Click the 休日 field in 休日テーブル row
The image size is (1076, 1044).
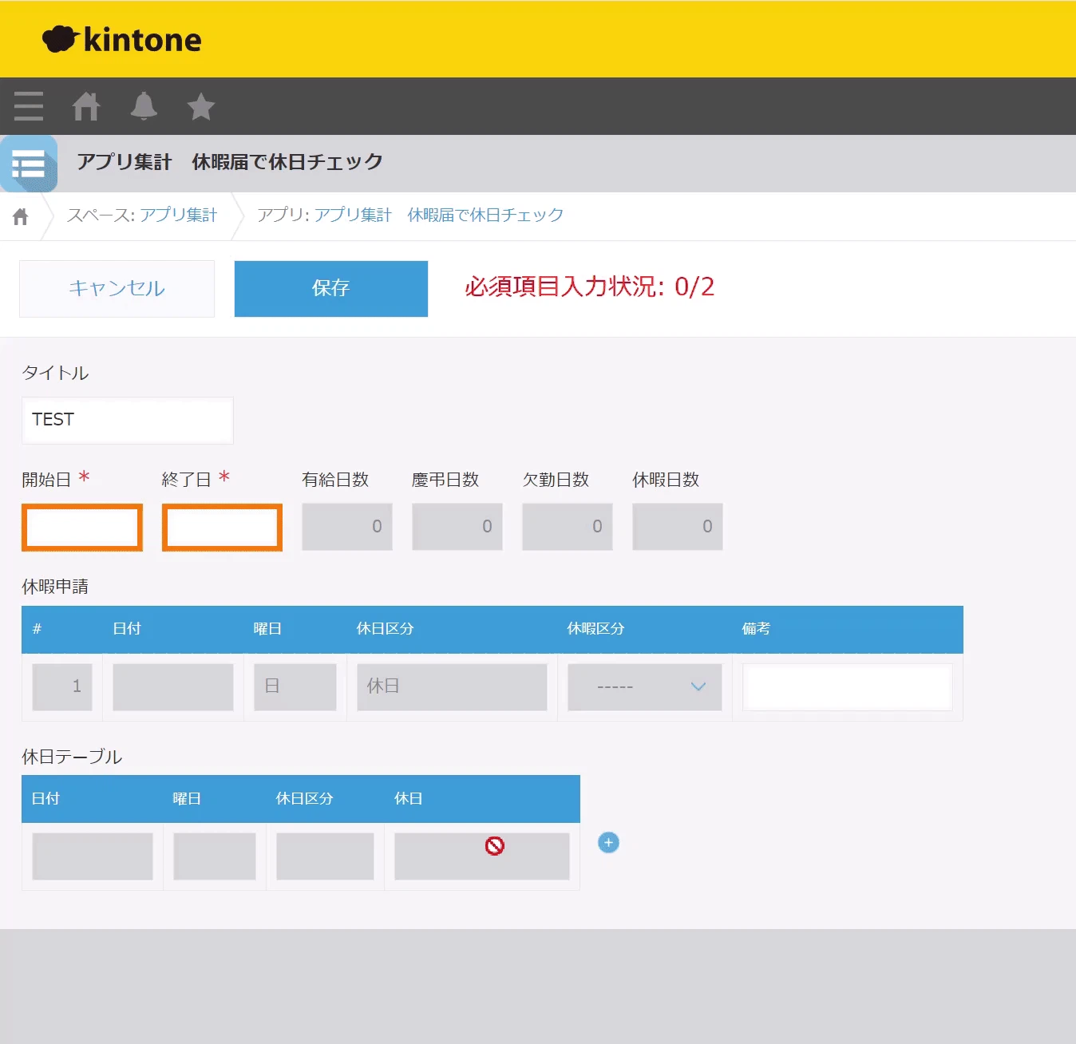(482, 856)
